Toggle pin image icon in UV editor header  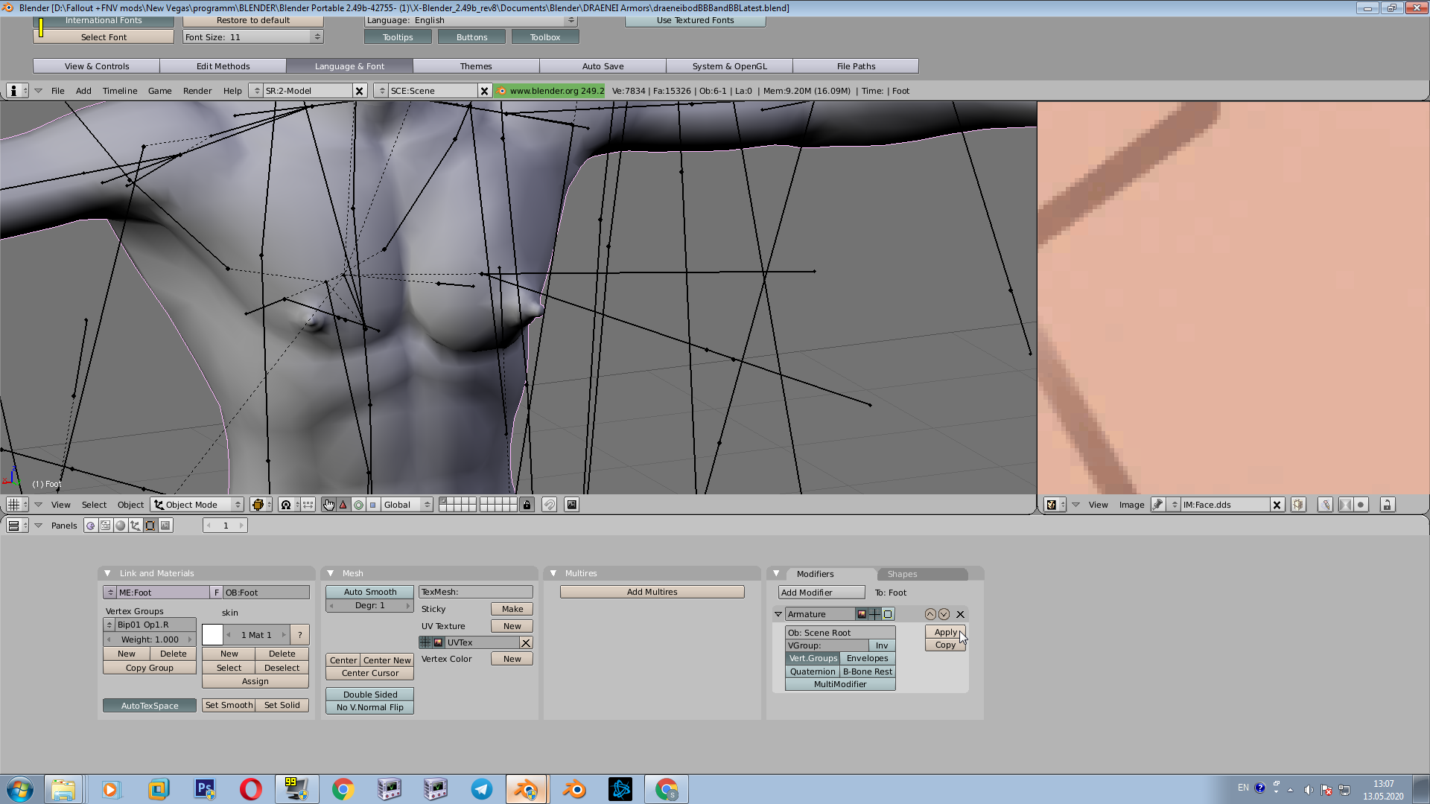tap(1158, 505)
